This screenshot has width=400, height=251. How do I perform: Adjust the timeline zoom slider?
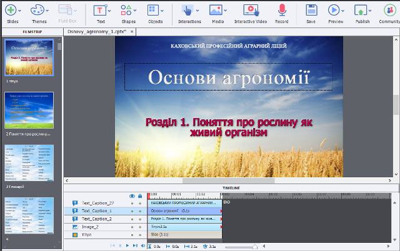coord(255,247)
